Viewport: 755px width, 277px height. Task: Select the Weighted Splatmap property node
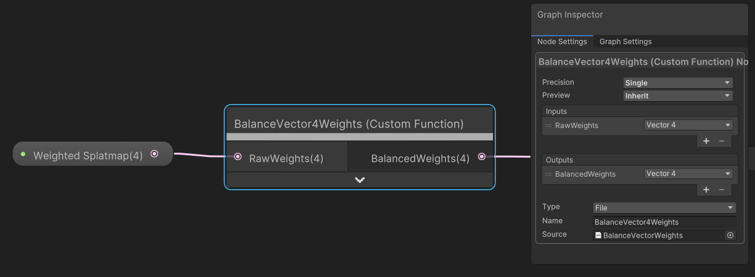pyautogui.click(x=88, y=155)
